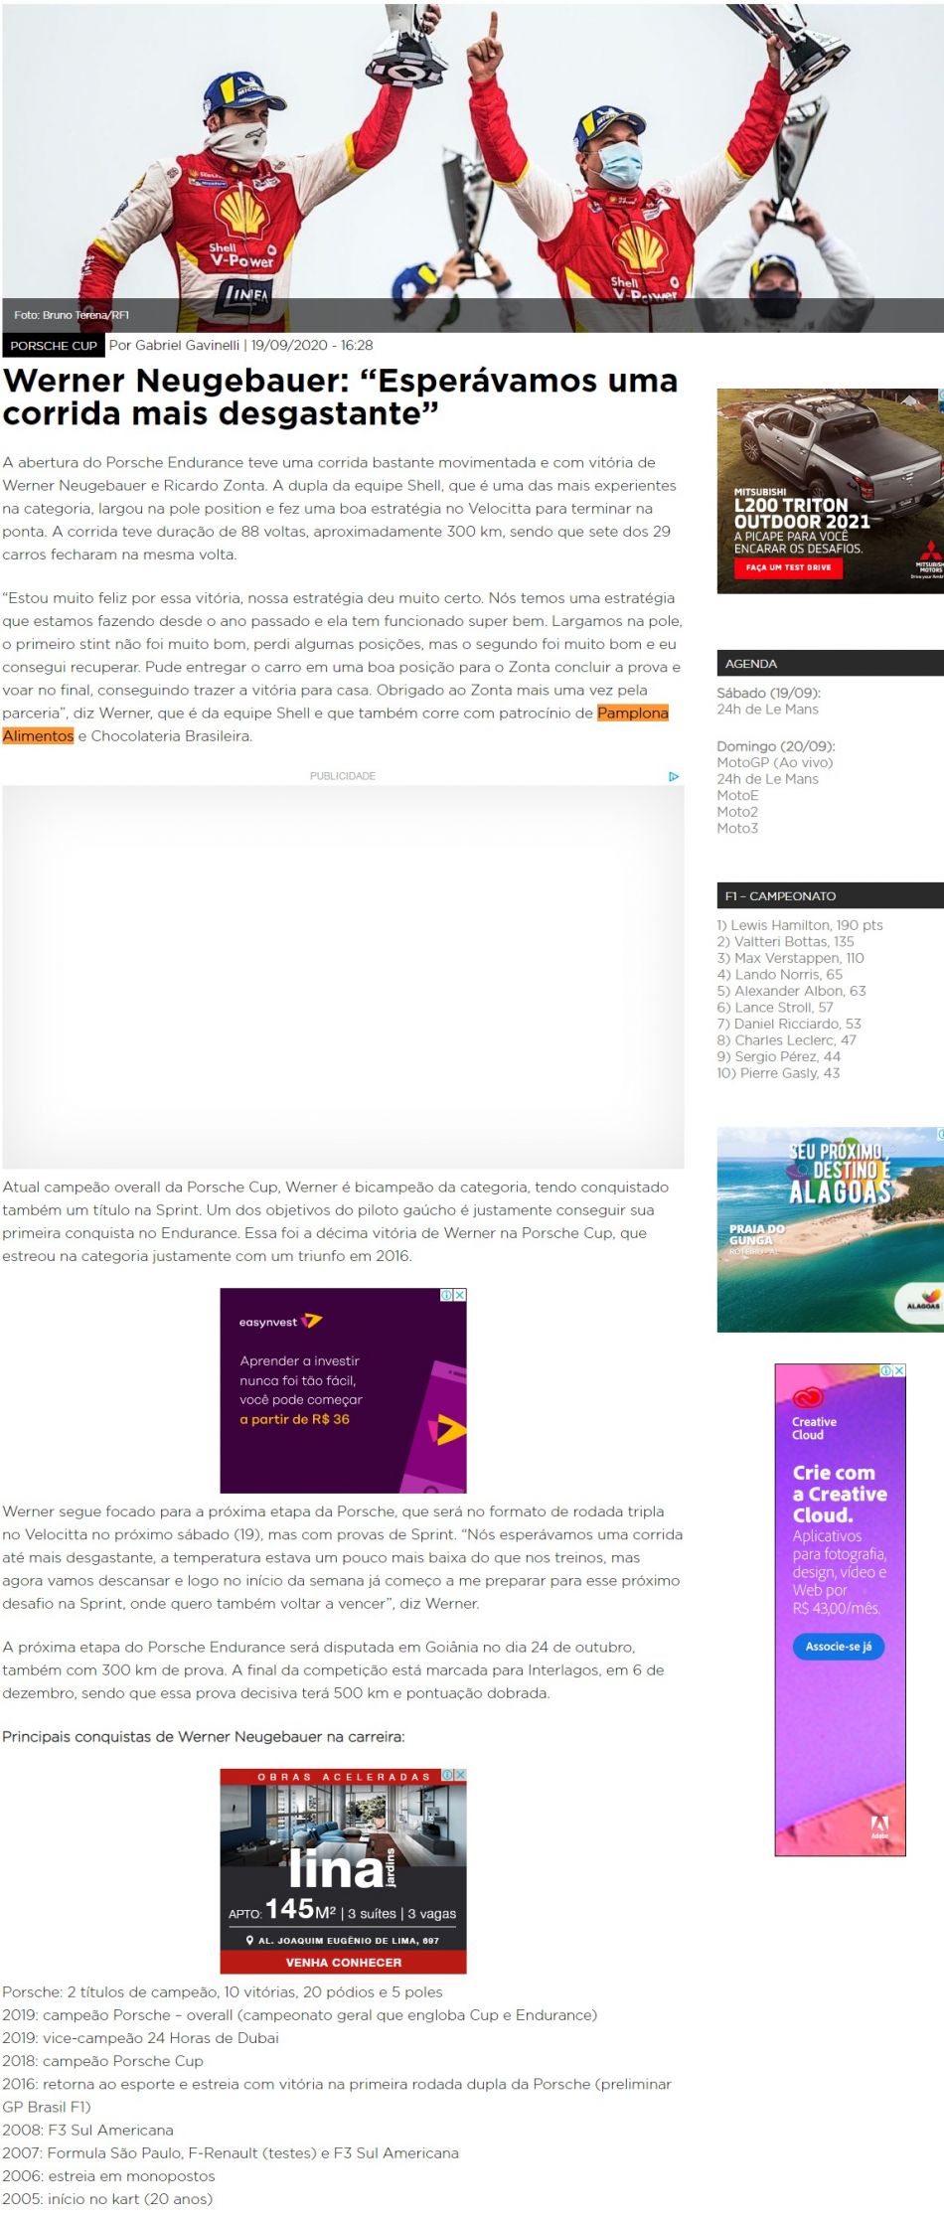Open the Alagoas travel destination banner
This screenshot has height=2223, width=944.
pos(830,1229)
